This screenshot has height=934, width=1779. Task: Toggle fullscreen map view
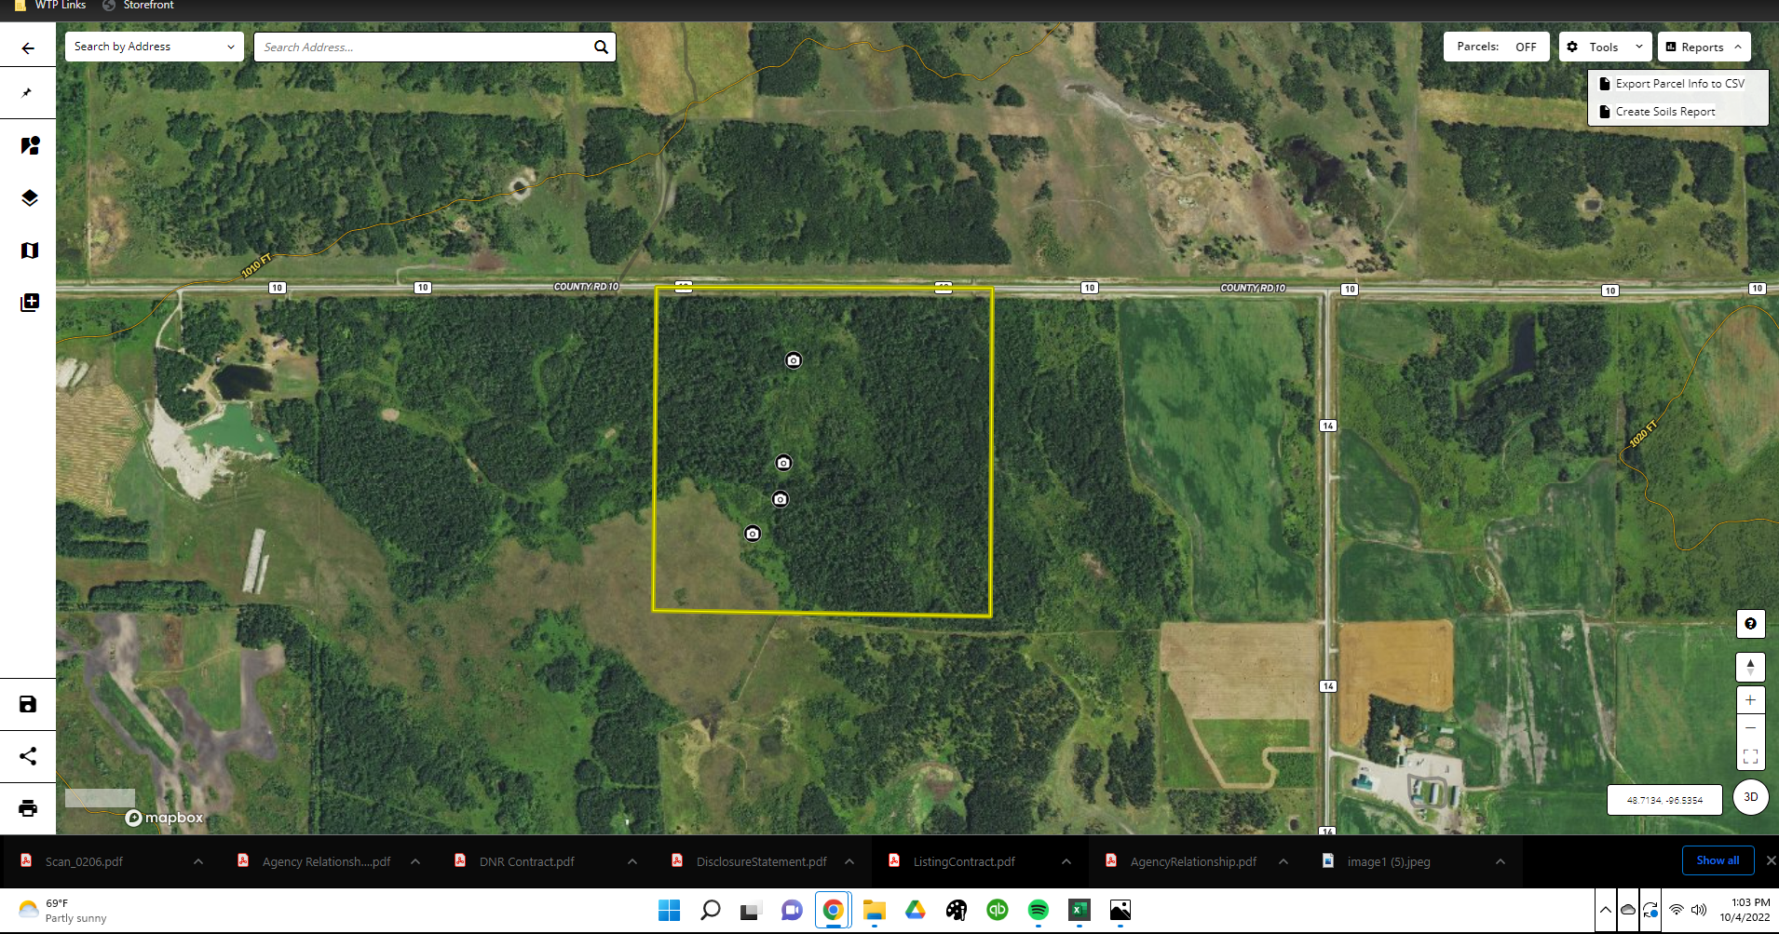pyautogui.click(x=1750, y=756)
